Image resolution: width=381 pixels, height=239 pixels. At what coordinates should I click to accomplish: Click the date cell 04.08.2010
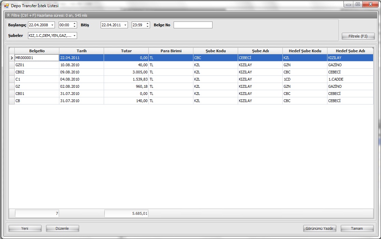click(82, 79)
